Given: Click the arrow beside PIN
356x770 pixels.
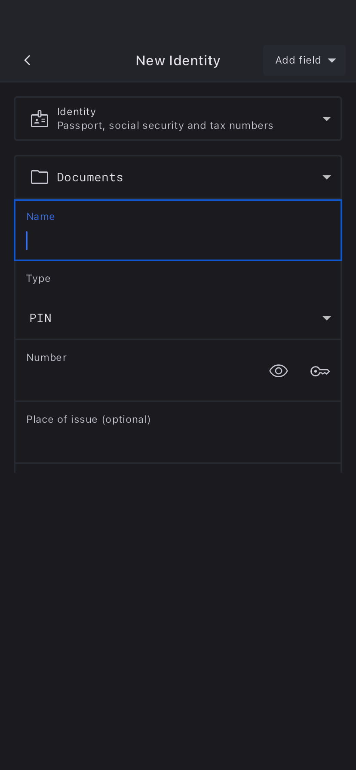Looking at the screenshot, I should point(327,318).
